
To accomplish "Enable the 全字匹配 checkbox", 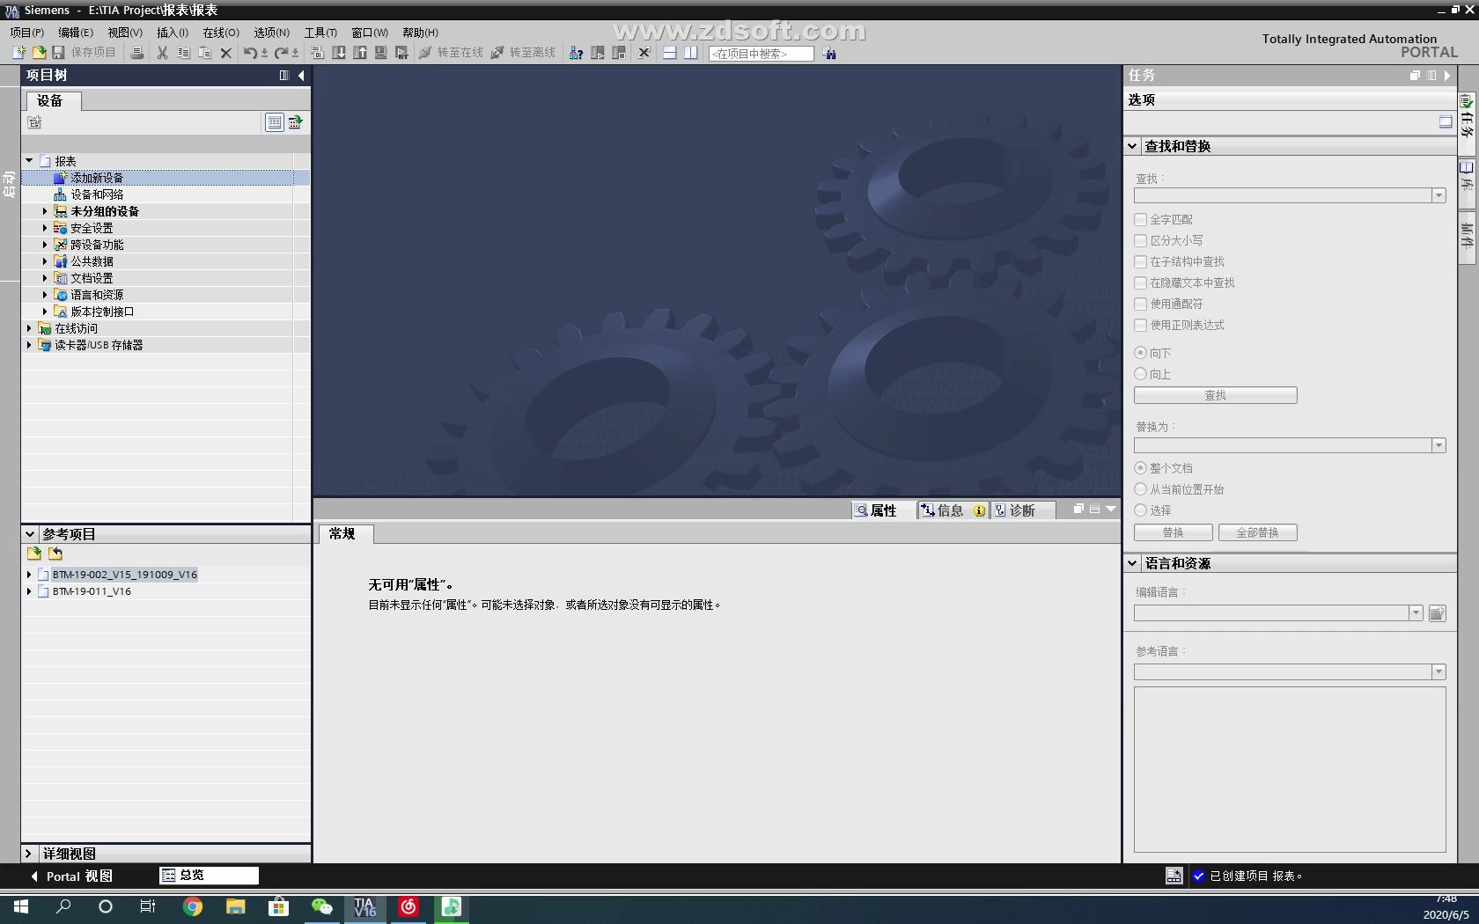I will (1140, 219).
